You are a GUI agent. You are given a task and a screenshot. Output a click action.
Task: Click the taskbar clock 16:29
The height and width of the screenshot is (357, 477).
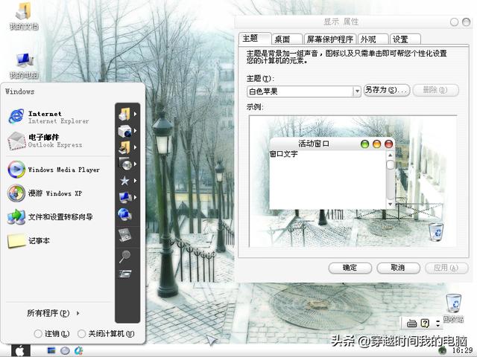pos(462,350)
